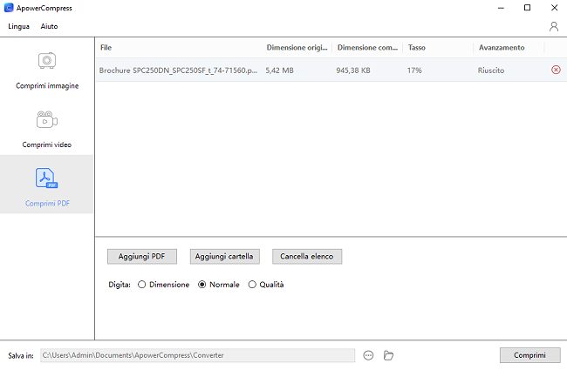Open the Aiuto menu
This screenshot has height=370, width=567.
(x=49, y=26)
